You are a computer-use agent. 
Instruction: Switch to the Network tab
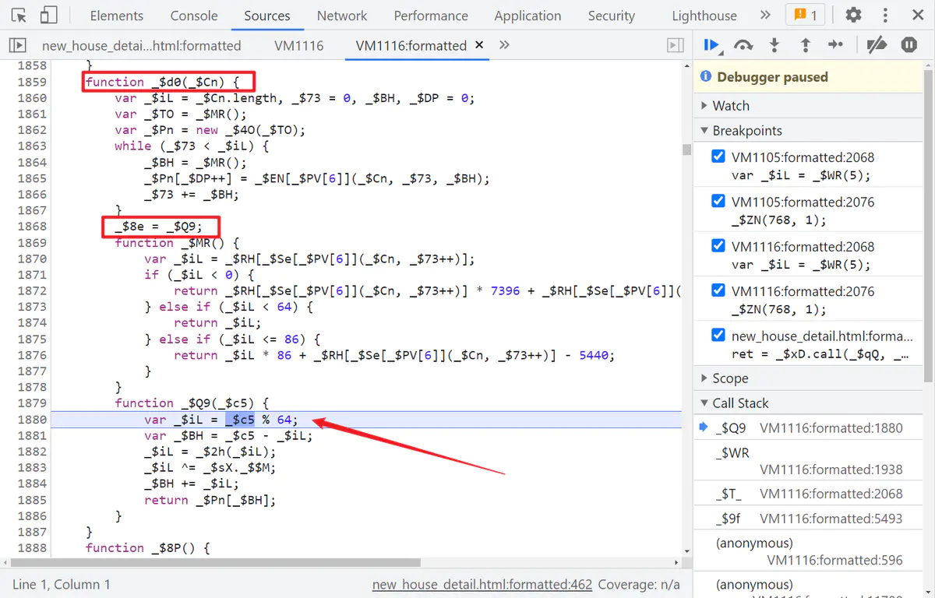(x=341, y=16)
